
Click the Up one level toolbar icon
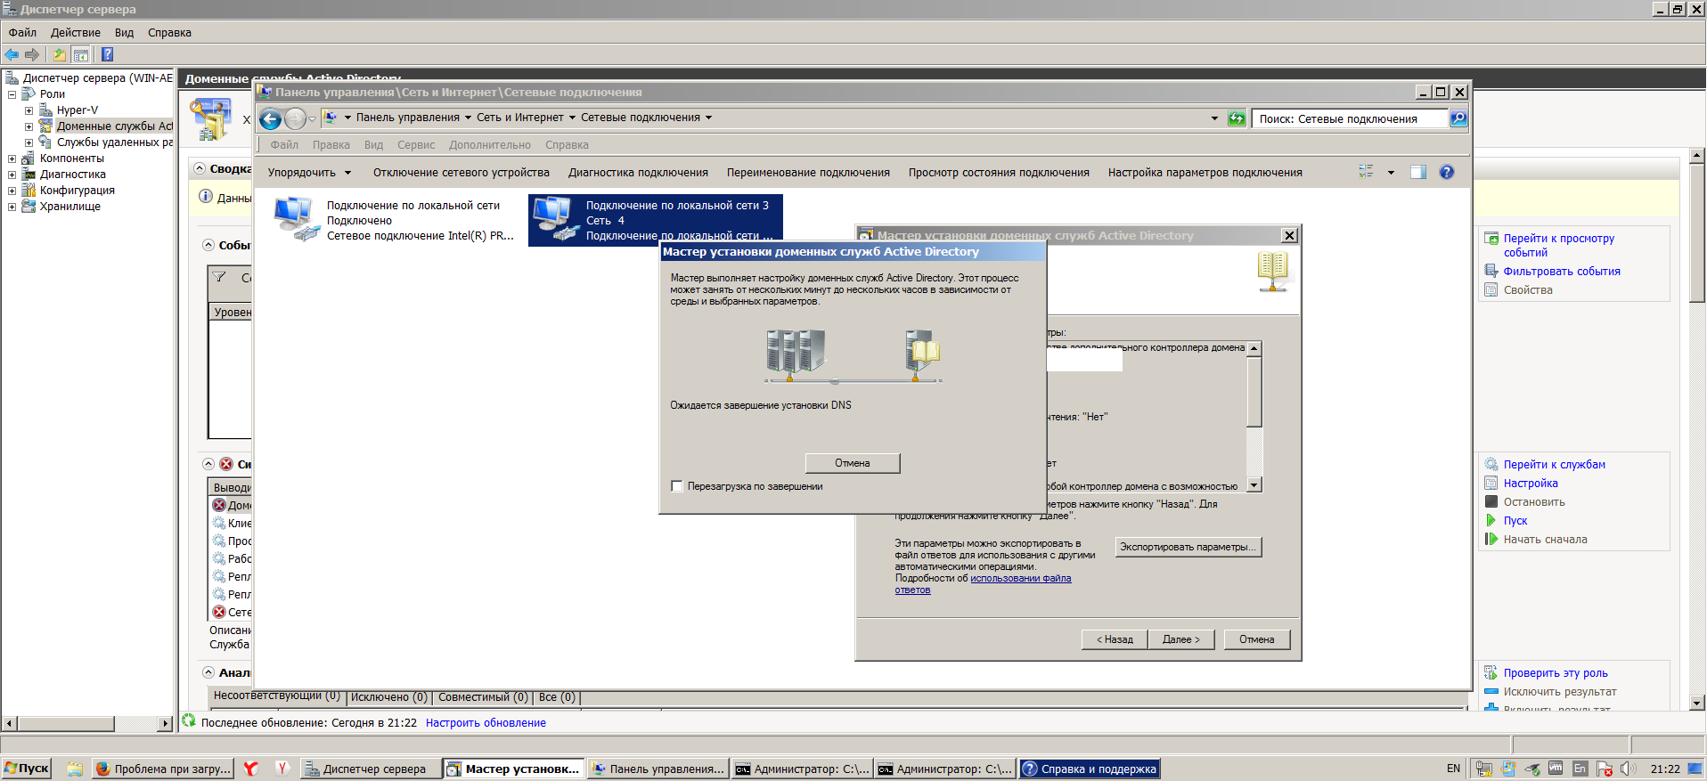[x=59, y=54]
